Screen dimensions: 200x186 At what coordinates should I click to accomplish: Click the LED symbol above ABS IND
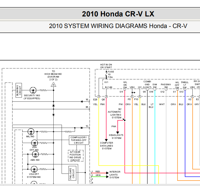35,154
